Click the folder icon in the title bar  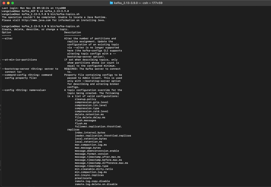[111, 3]
